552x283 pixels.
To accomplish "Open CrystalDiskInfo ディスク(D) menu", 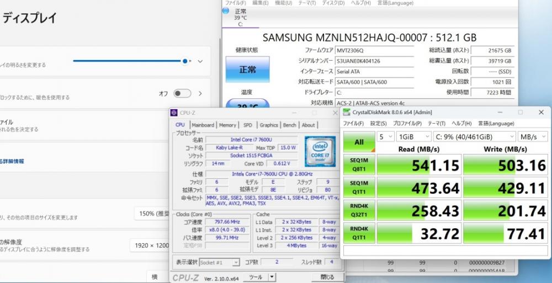I will (x=333, y=3).
